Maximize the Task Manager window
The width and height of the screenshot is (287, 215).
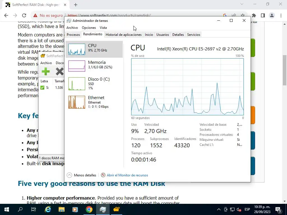[231, 20]
